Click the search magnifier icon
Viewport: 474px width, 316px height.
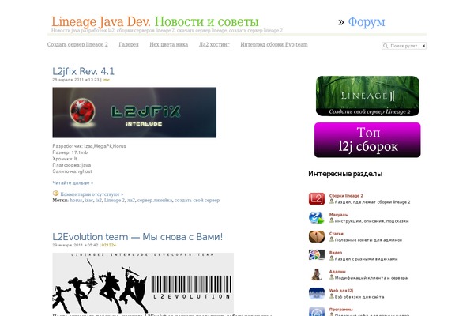tap(386, 46)
